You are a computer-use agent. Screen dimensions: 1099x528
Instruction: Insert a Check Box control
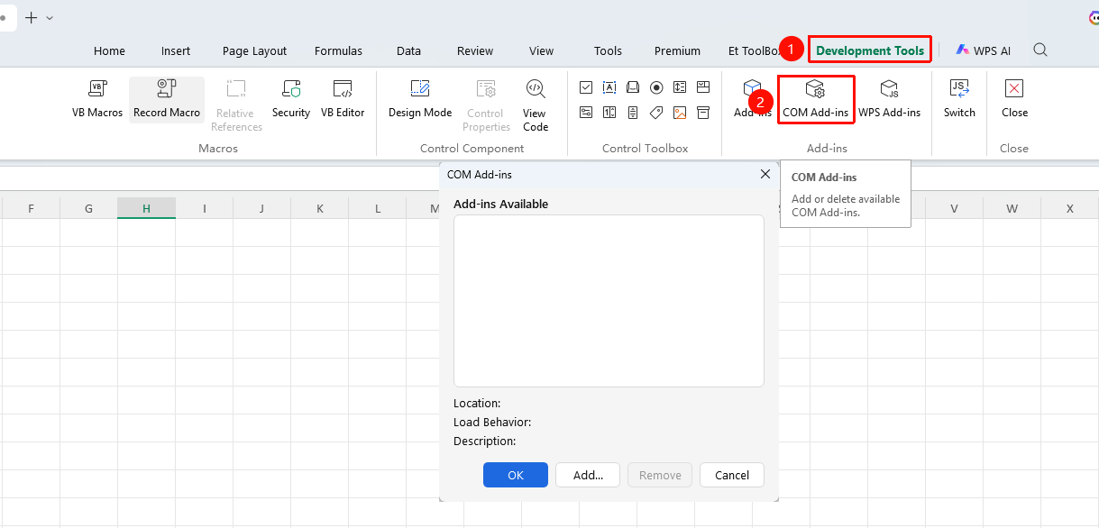586,87
